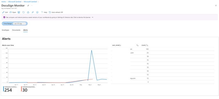Click the blue TooManyDocumentsDow... legend color bar
Viewport: 219px width, 99px height.
point(4,89)
